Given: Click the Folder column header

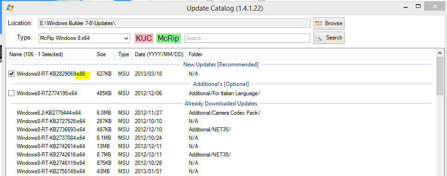Looking at the screenshot, I should point(195,54).
